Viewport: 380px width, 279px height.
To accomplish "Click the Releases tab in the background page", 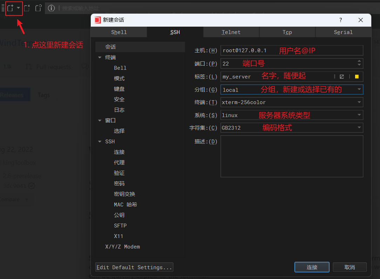I will [x=15, y=95].
